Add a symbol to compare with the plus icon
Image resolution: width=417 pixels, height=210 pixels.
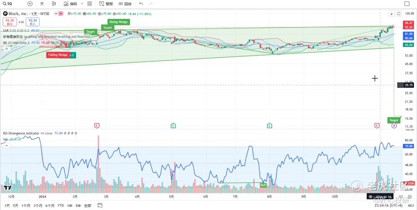(x=30, y=4)
